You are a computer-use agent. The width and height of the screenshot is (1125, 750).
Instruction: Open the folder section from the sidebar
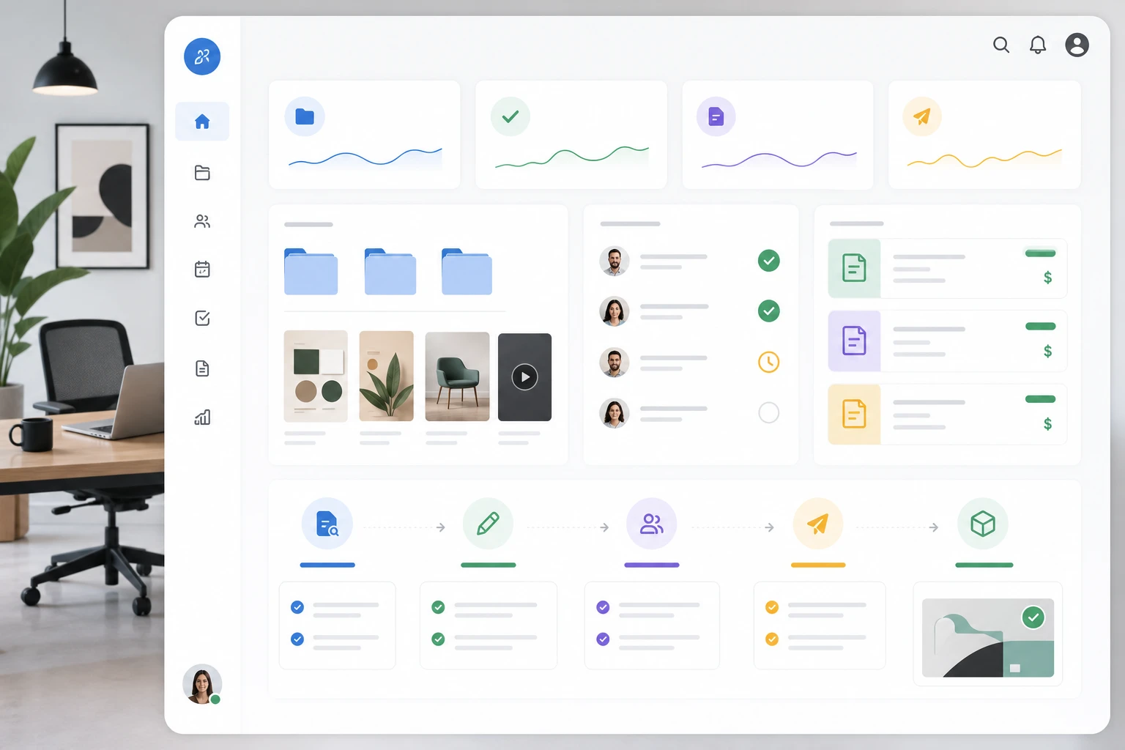point(202,173)
